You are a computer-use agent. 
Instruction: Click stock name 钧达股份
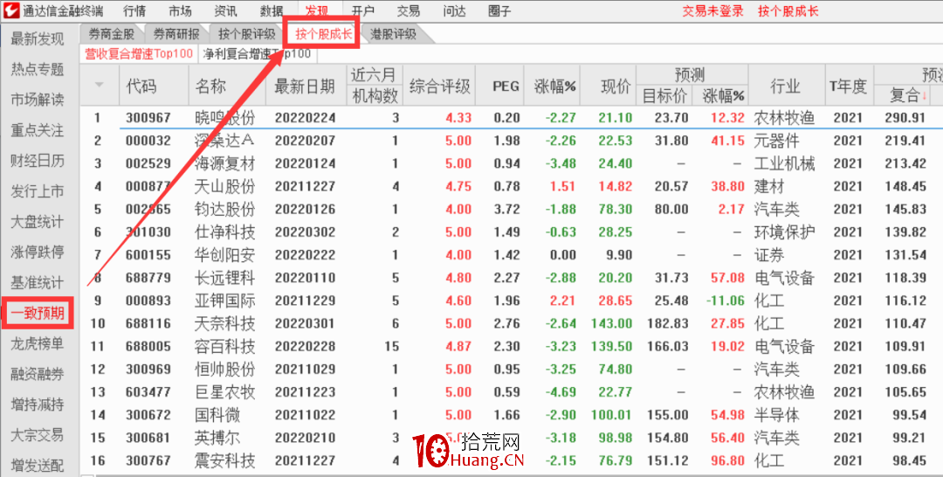pyautogui.click(x=225, y=210)
